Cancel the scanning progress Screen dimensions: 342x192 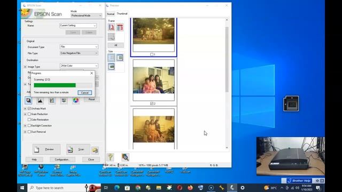coord(84,93)
